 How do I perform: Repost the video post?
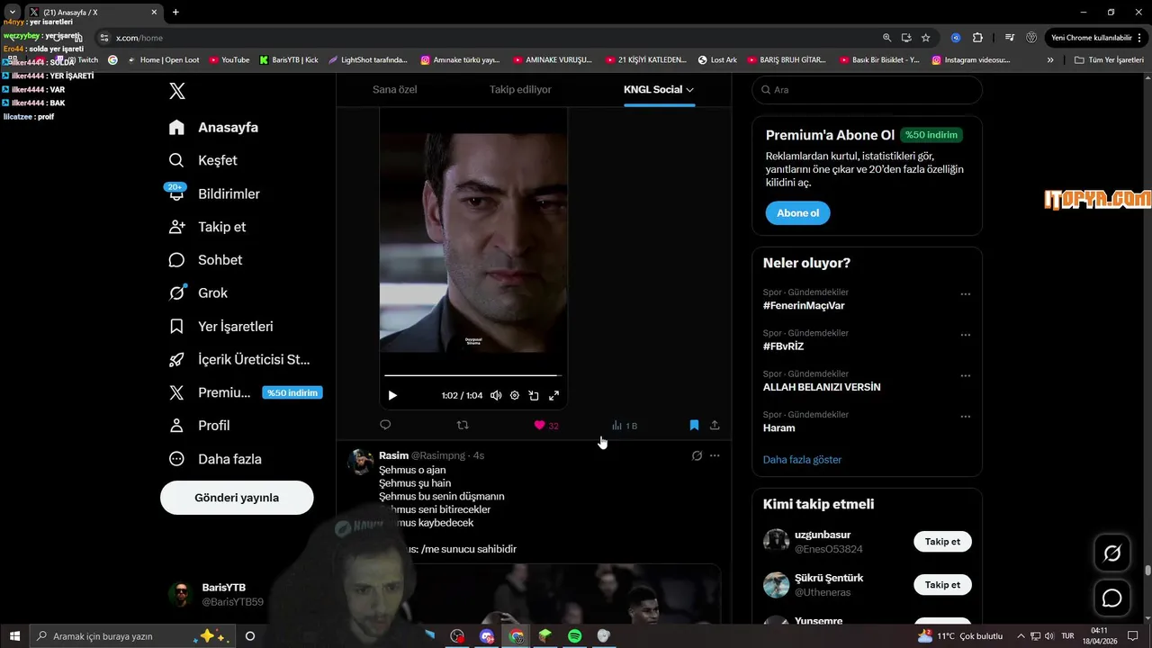click(463, 425)
